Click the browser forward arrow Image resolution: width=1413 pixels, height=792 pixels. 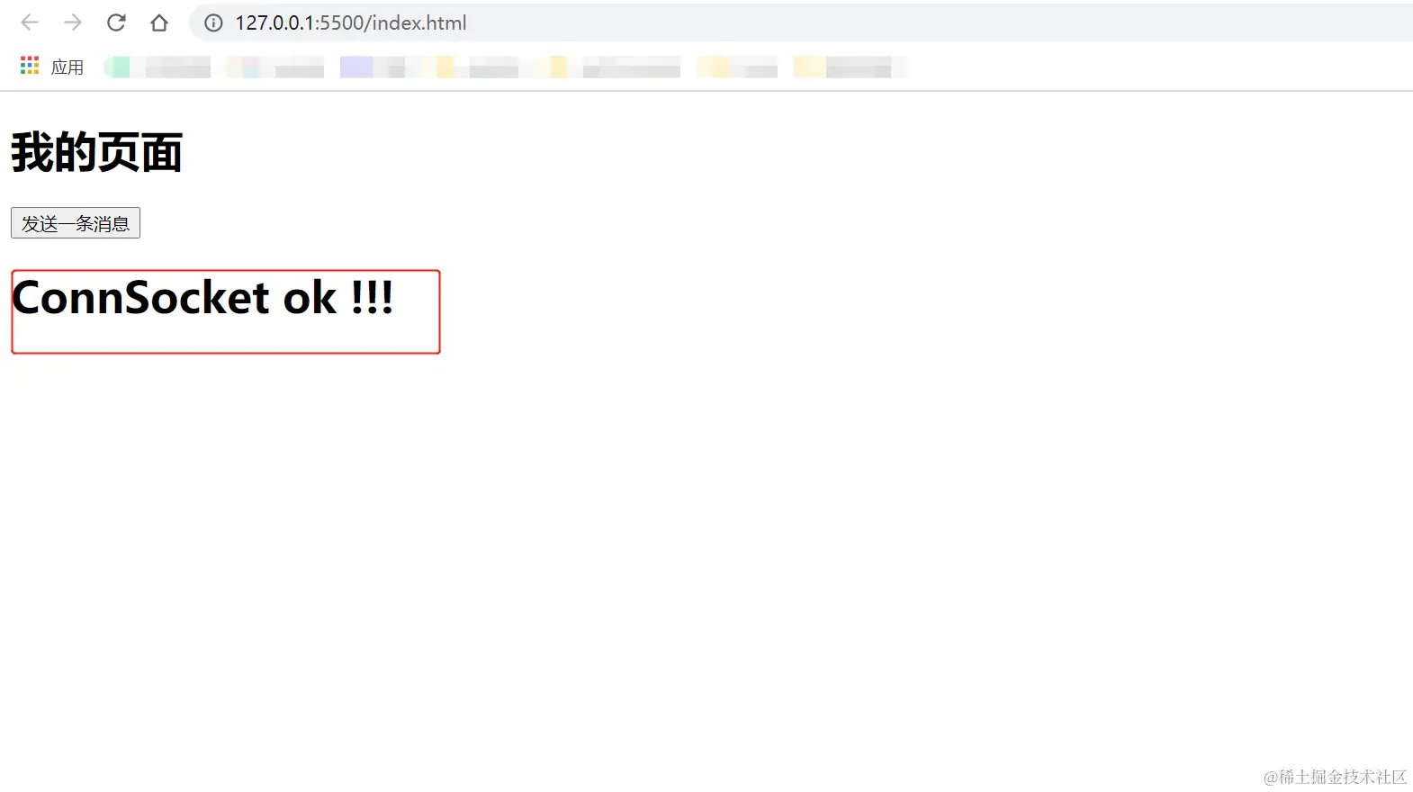pyautogui.click(x=73, y=22)
